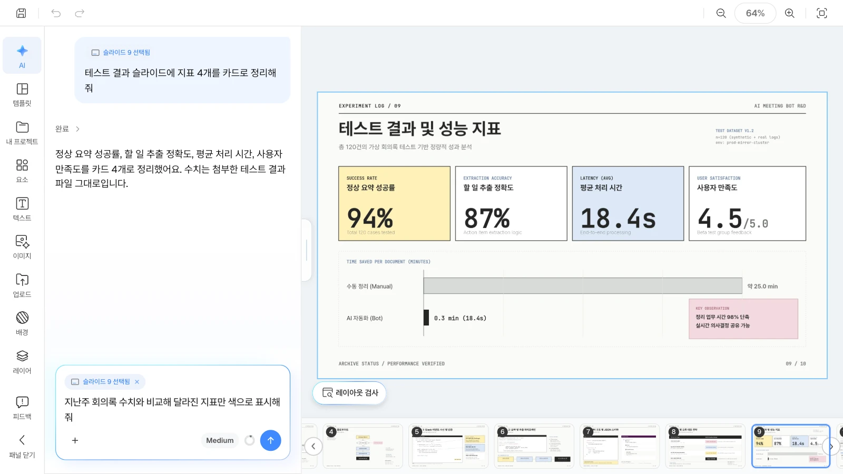Viewport: 843px width, 474px height.
Task: Select the 텍스트 text tool
Action: click(22, 209)
